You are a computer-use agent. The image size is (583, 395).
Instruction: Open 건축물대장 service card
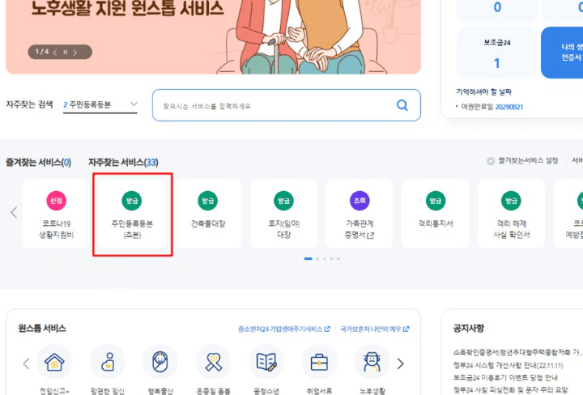208,214
